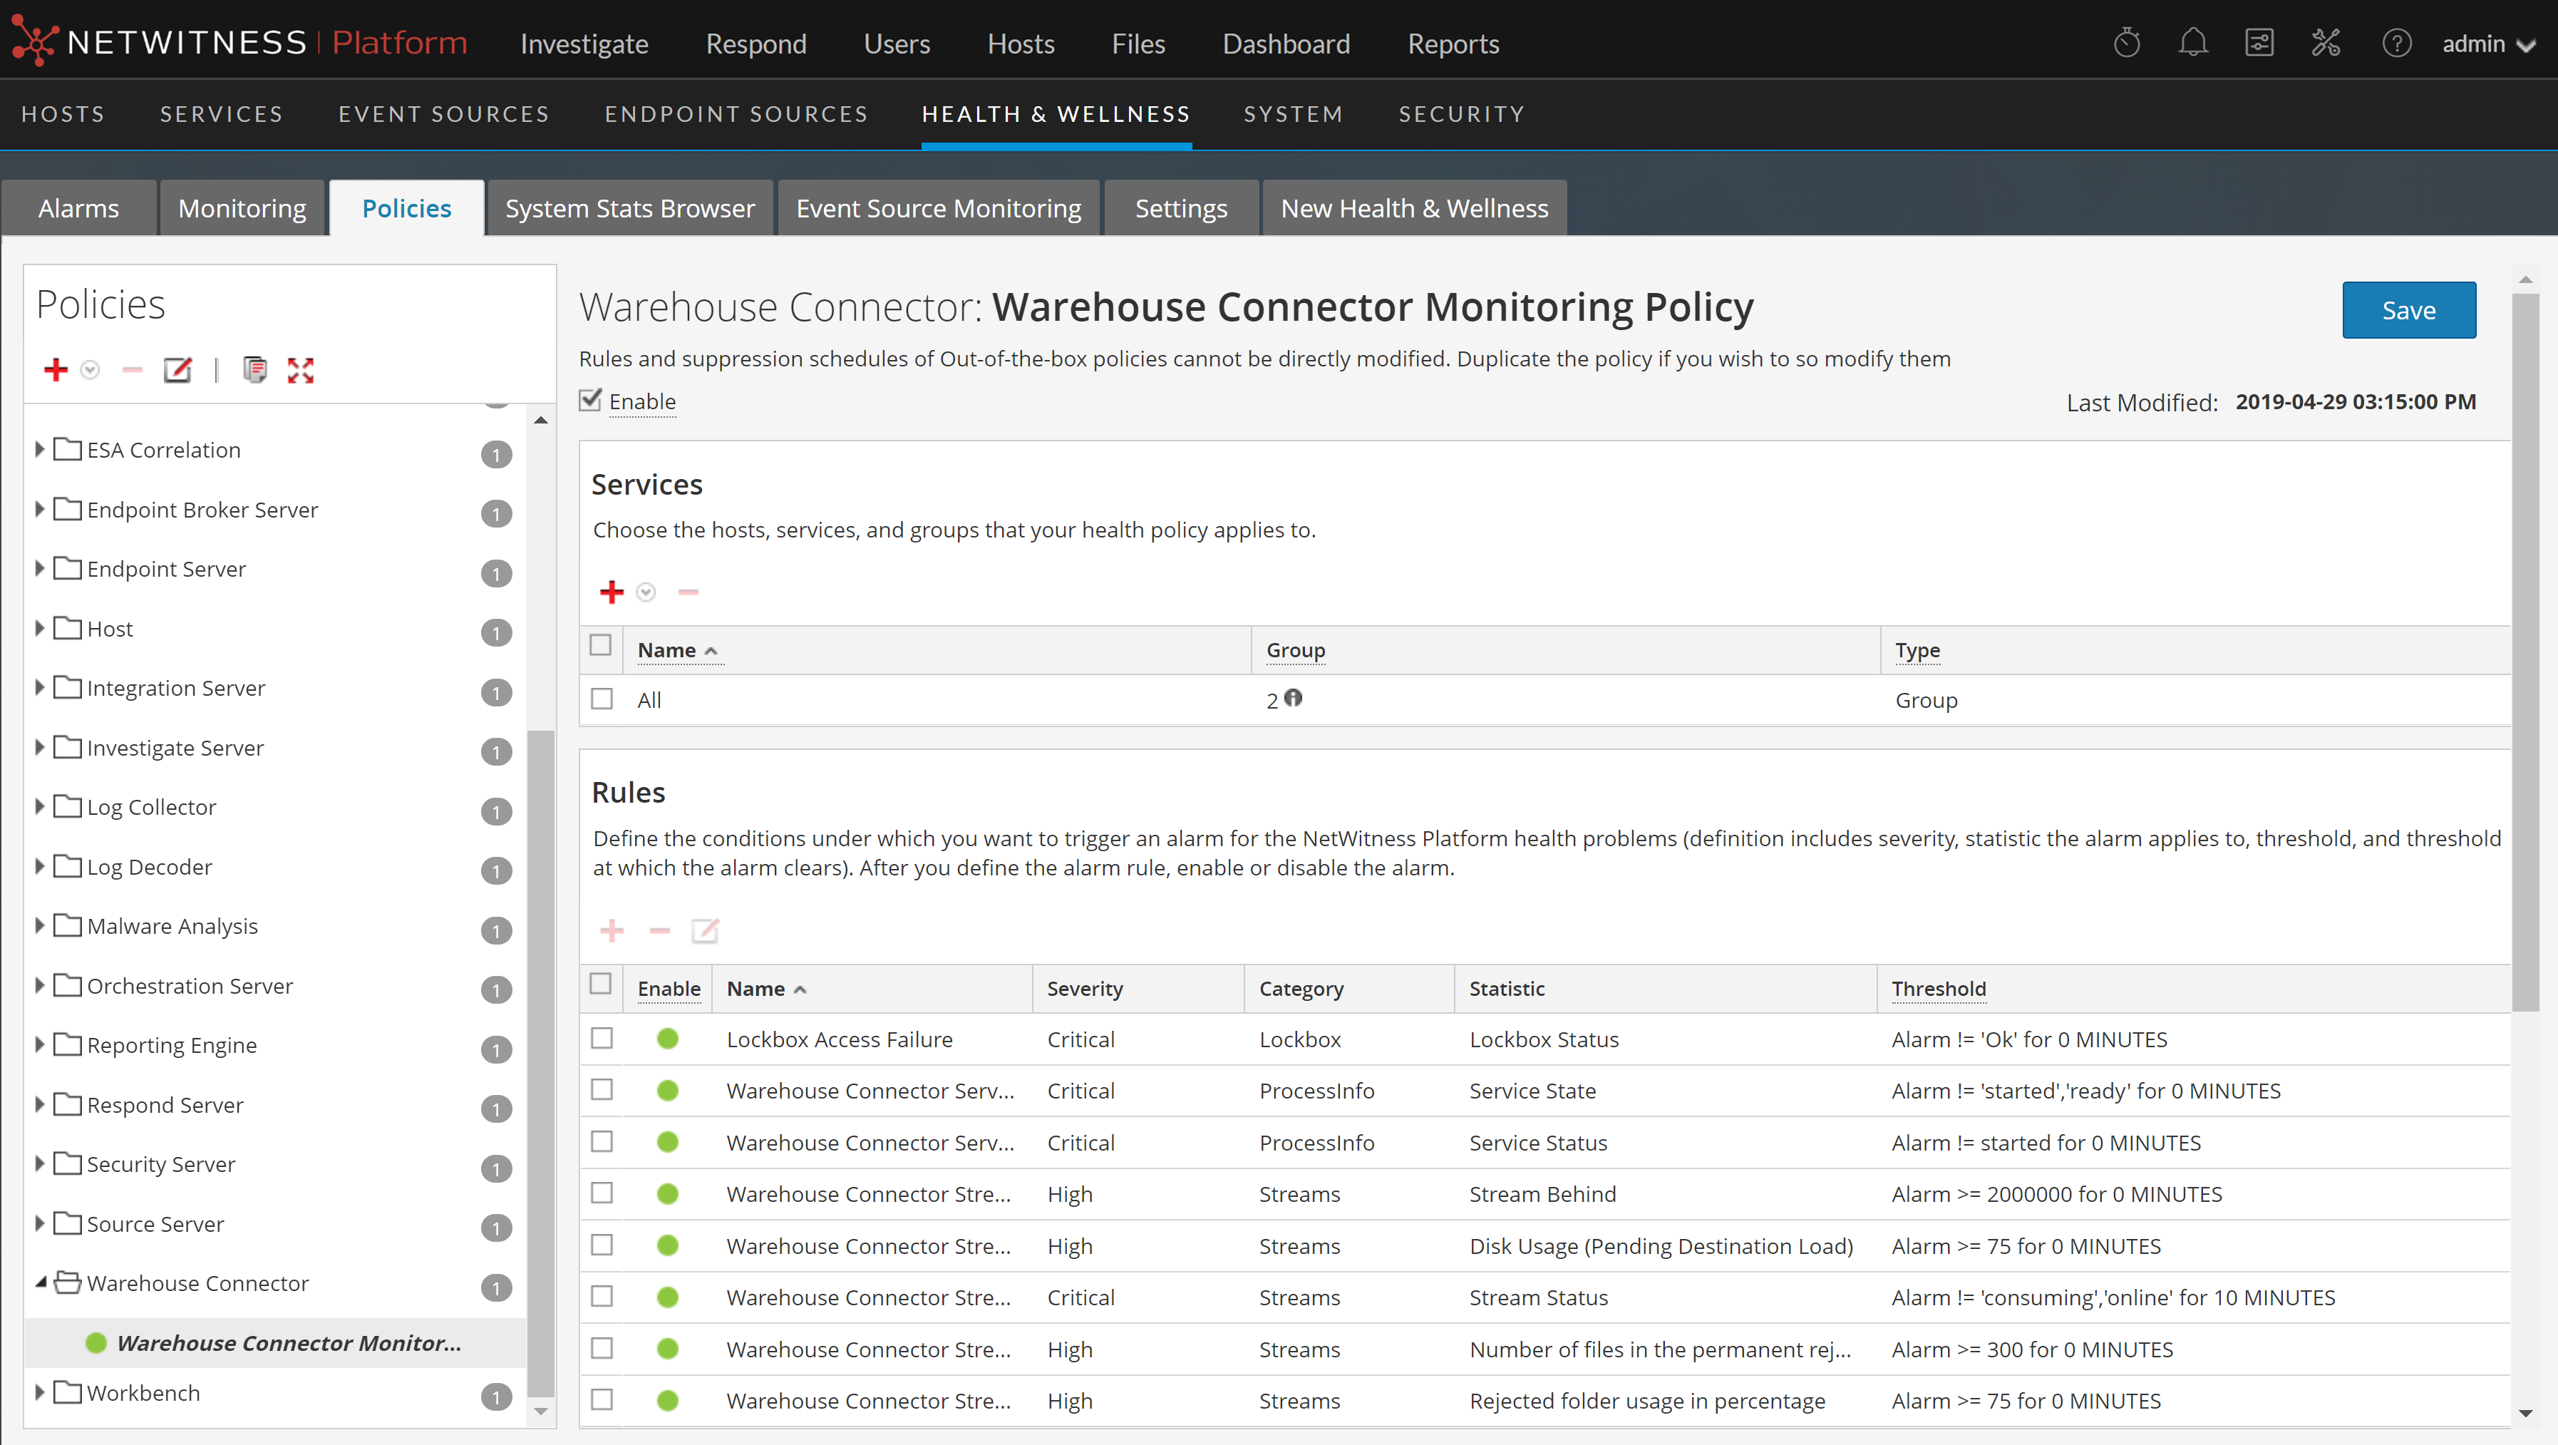The height and width of the screenshot is (1445, 2558).
Task: Click the red expand/collapse arrows icon
Action: click(300, 369)
